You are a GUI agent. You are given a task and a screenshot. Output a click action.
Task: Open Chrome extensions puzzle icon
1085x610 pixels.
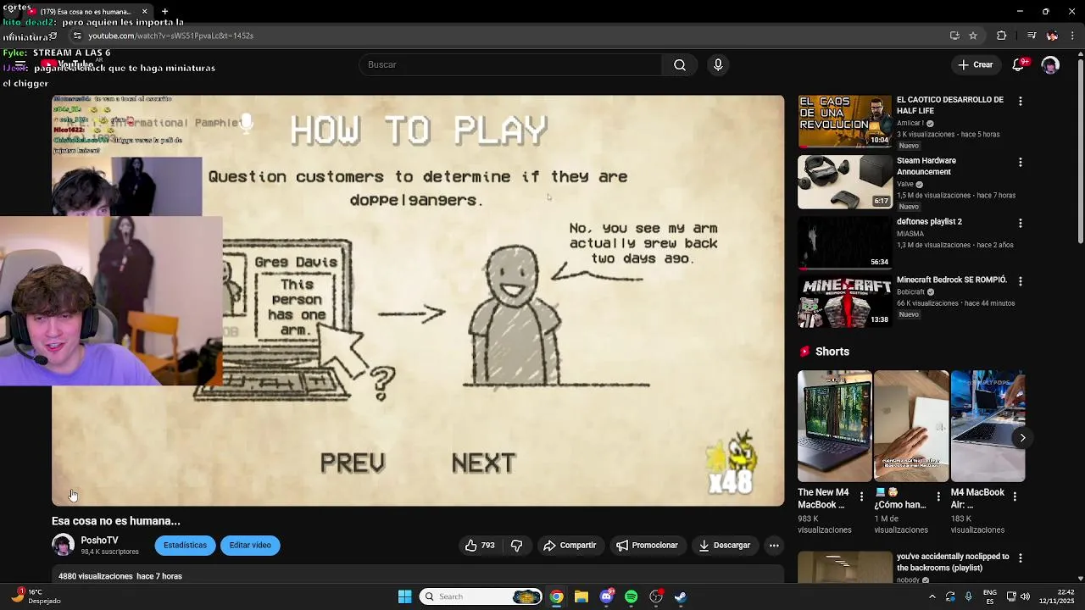(x=1002, y=36)
